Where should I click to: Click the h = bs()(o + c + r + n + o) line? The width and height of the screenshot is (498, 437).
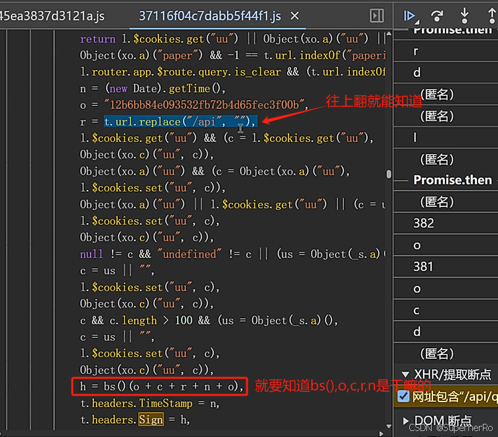(162, 386)
